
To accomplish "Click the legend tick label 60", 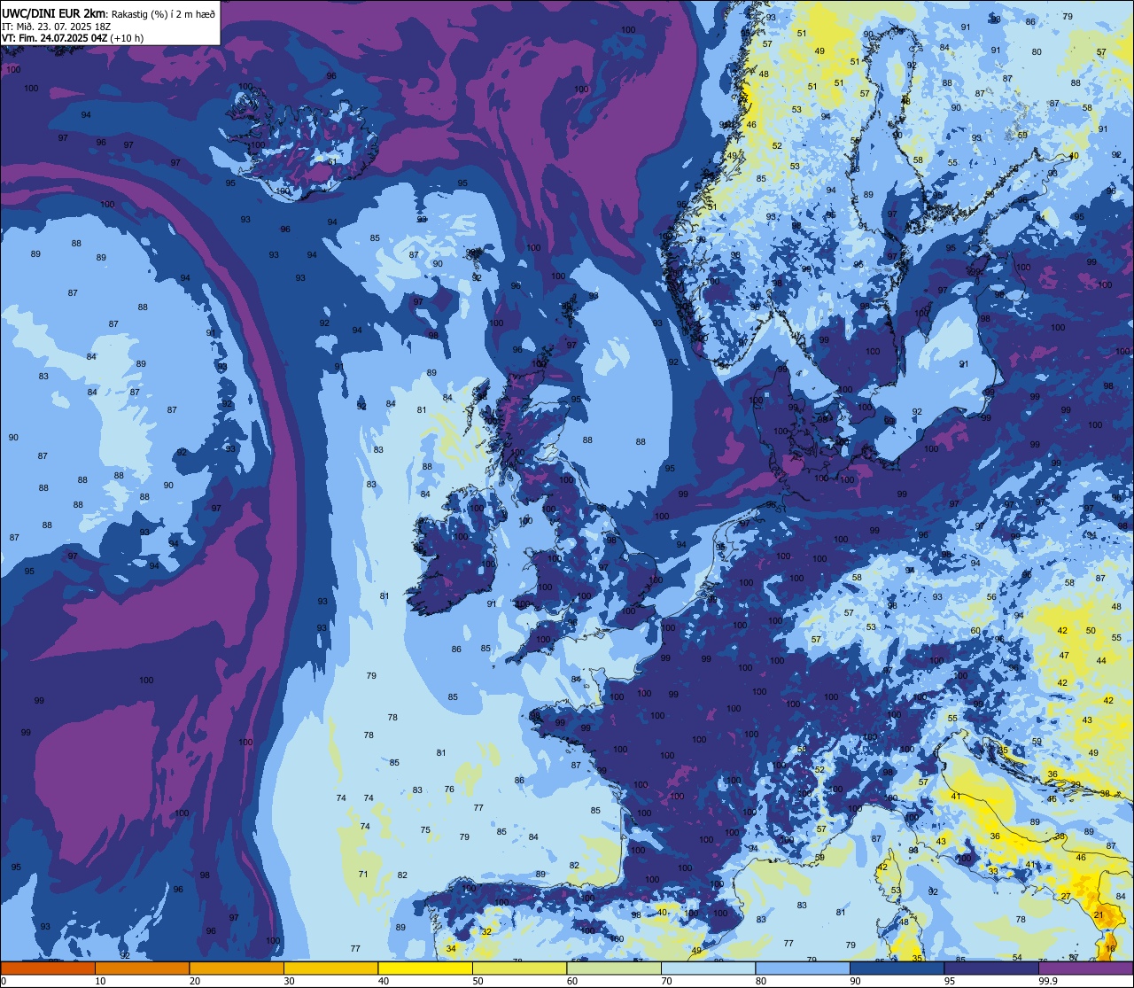I will click(572, 981).
